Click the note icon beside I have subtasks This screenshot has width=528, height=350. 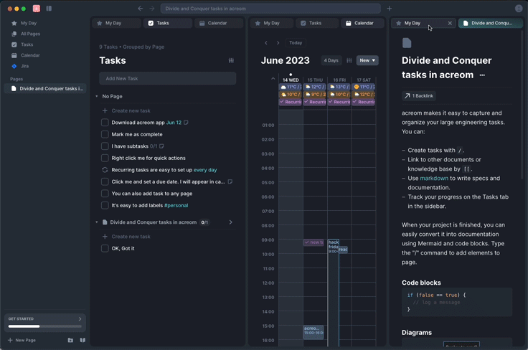pos(161,146)
